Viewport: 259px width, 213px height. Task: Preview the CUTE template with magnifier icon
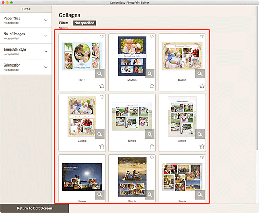(x=99, y=74)
